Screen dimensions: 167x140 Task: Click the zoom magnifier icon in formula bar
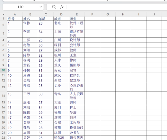54,7
